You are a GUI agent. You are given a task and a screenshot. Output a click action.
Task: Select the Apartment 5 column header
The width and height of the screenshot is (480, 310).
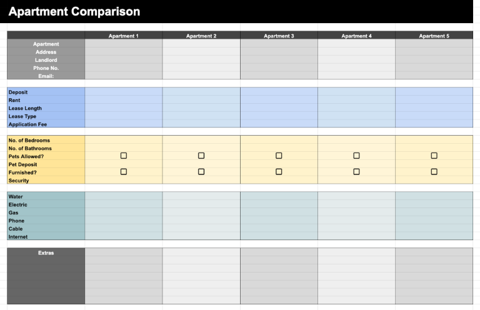(x=434, y=36)
